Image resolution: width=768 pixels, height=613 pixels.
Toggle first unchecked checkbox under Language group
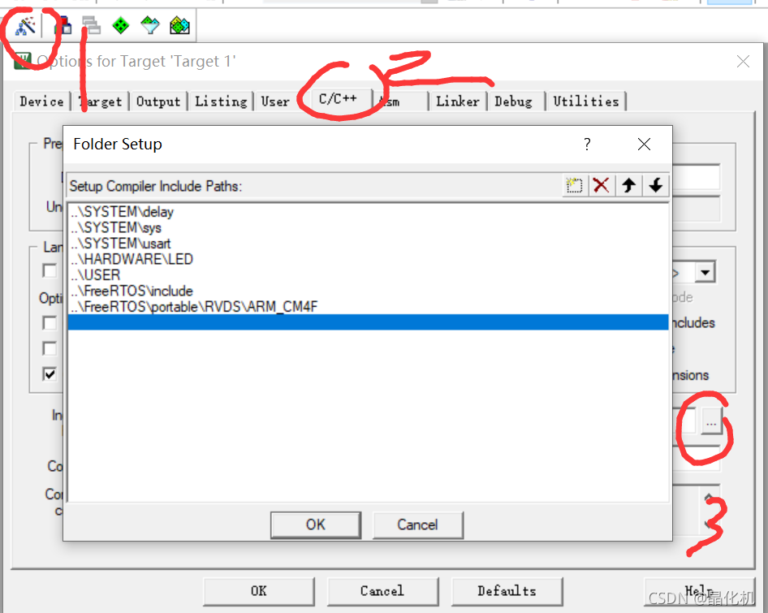50,270
